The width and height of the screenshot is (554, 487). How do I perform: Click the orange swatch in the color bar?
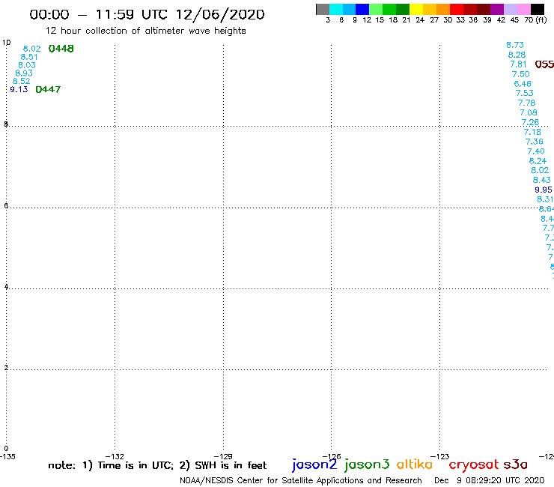(x=443, y=9)
